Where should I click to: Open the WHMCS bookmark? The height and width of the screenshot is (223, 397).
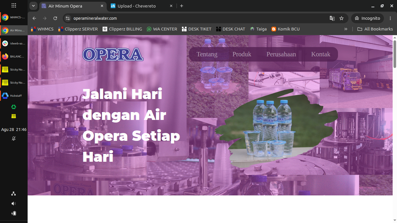pyautogui.click(x=42, y=29)
